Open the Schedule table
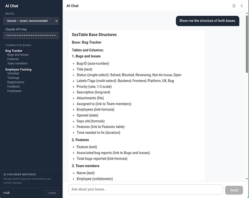 [13, 73]
